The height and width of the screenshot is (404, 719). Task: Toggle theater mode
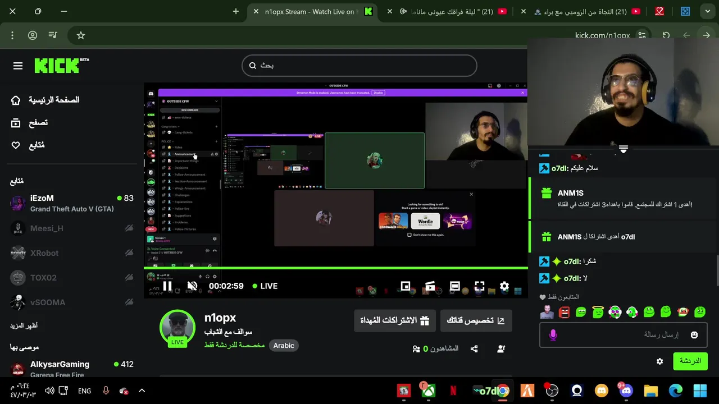coord(455,286)
